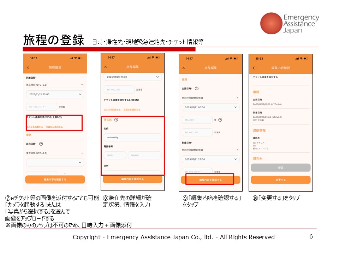Open 東京時間 timezone selector under 復路 出発日時
The width and height of the screenshot is (339, 254).
[x=55, y=153]
